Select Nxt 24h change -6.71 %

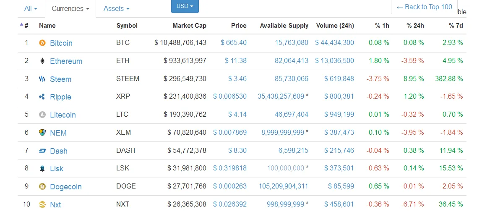(412, 204)
